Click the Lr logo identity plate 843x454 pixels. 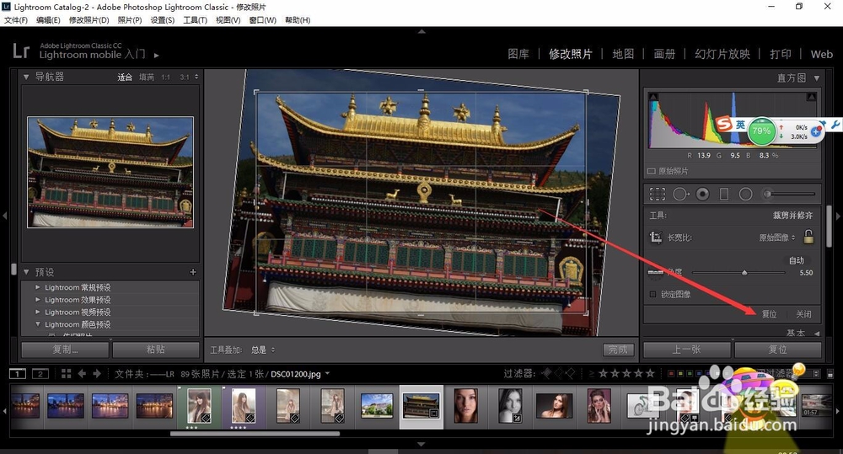(x=21, y=51)
